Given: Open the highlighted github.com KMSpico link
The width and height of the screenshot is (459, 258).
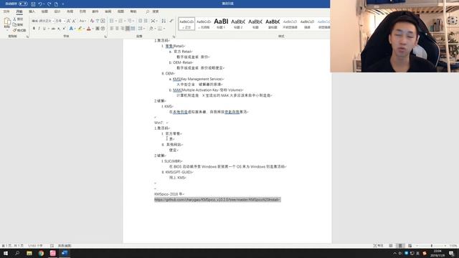Looking at the screenshot, I should [x=217, y=199].
